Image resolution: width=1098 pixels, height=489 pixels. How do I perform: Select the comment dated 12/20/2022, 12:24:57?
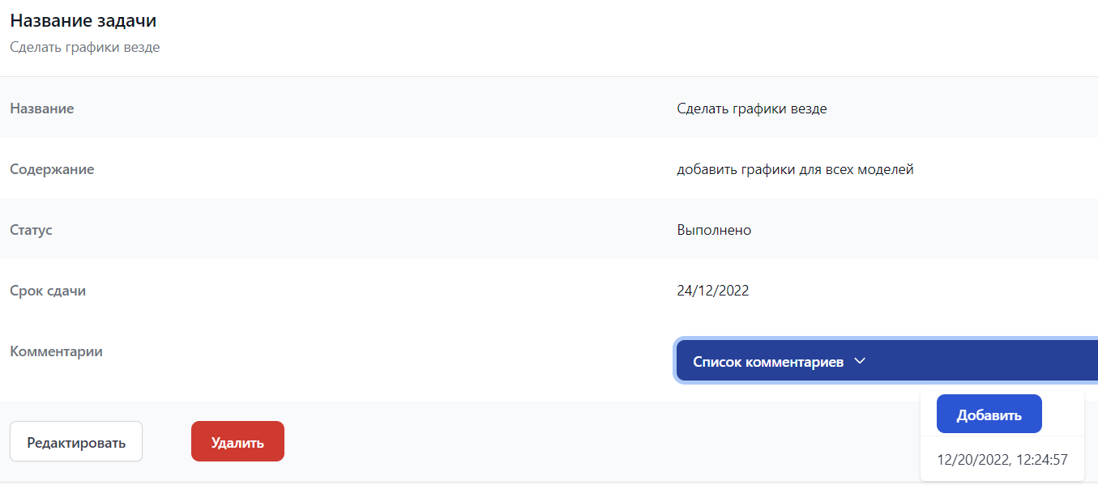1002,459
